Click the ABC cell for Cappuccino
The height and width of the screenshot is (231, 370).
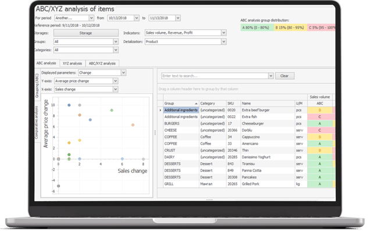tap(320, 137)
